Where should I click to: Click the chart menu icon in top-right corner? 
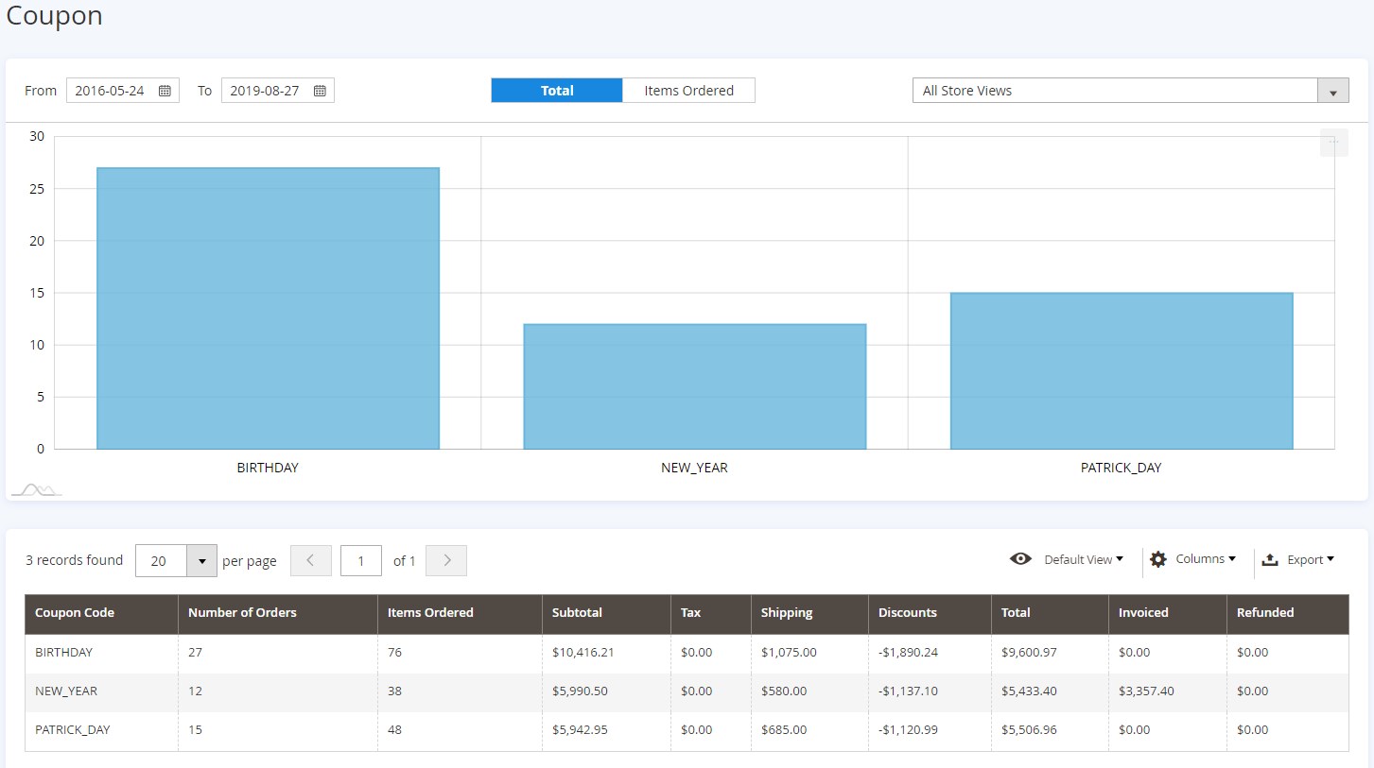1333,143
